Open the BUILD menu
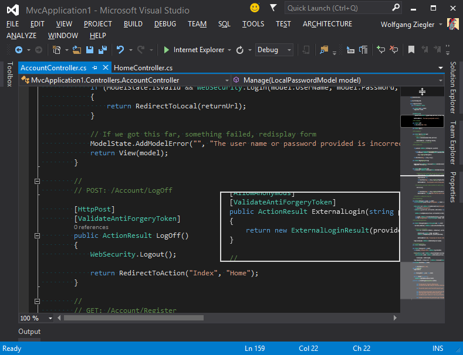 tap(133, 24)
